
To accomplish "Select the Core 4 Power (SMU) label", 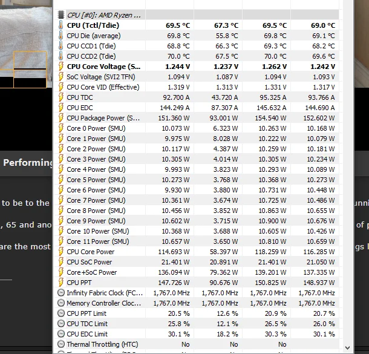I will coord(96,169).
